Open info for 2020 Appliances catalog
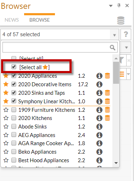Image resolution: width=134 pixels, height=181 pixels. click(x=99, y=76)
